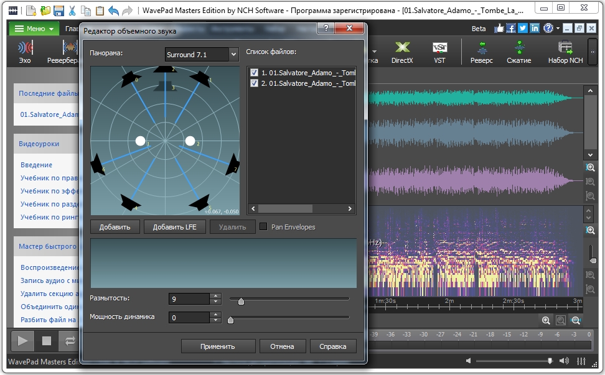Open the Введение tutorial link
Screen dimensions: 605x375
(36, 165)
